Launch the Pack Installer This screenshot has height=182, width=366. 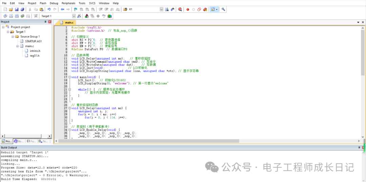tap(109, 16)
